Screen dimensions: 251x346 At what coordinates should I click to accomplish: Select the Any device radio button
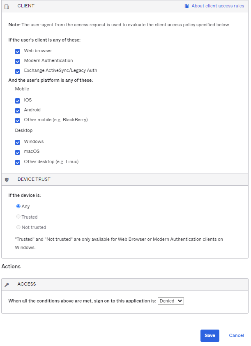[x=18, y=206]
